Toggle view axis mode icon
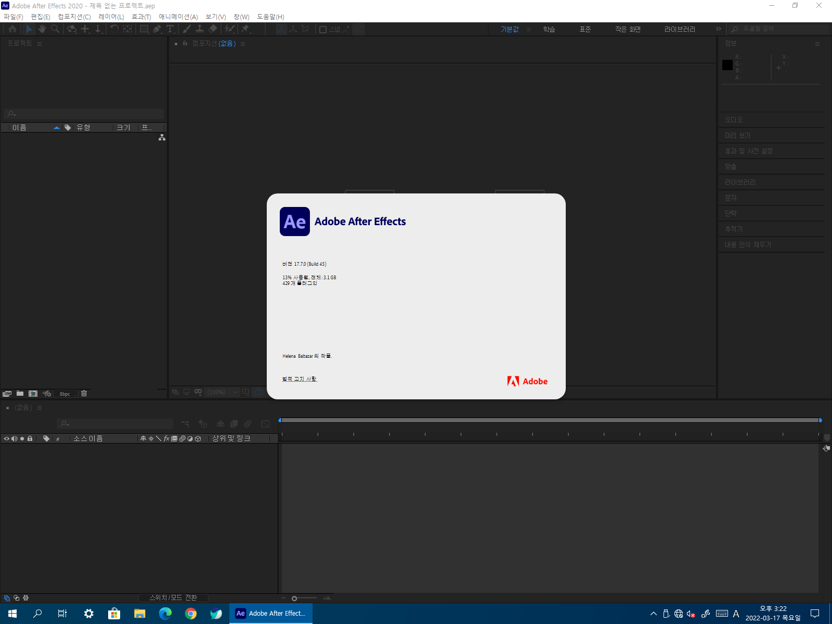832x624 pixels. pyautogui.click(x=305, y=29)
